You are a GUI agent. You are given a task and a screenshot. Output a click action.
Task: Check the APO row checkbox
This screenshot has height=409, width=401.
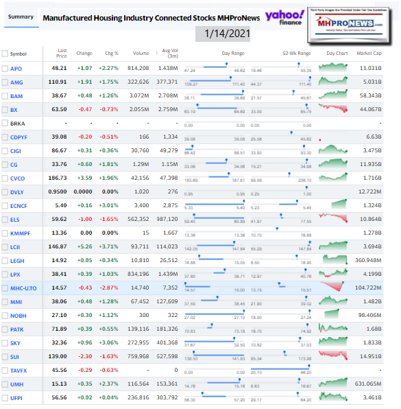pos(5,69)
